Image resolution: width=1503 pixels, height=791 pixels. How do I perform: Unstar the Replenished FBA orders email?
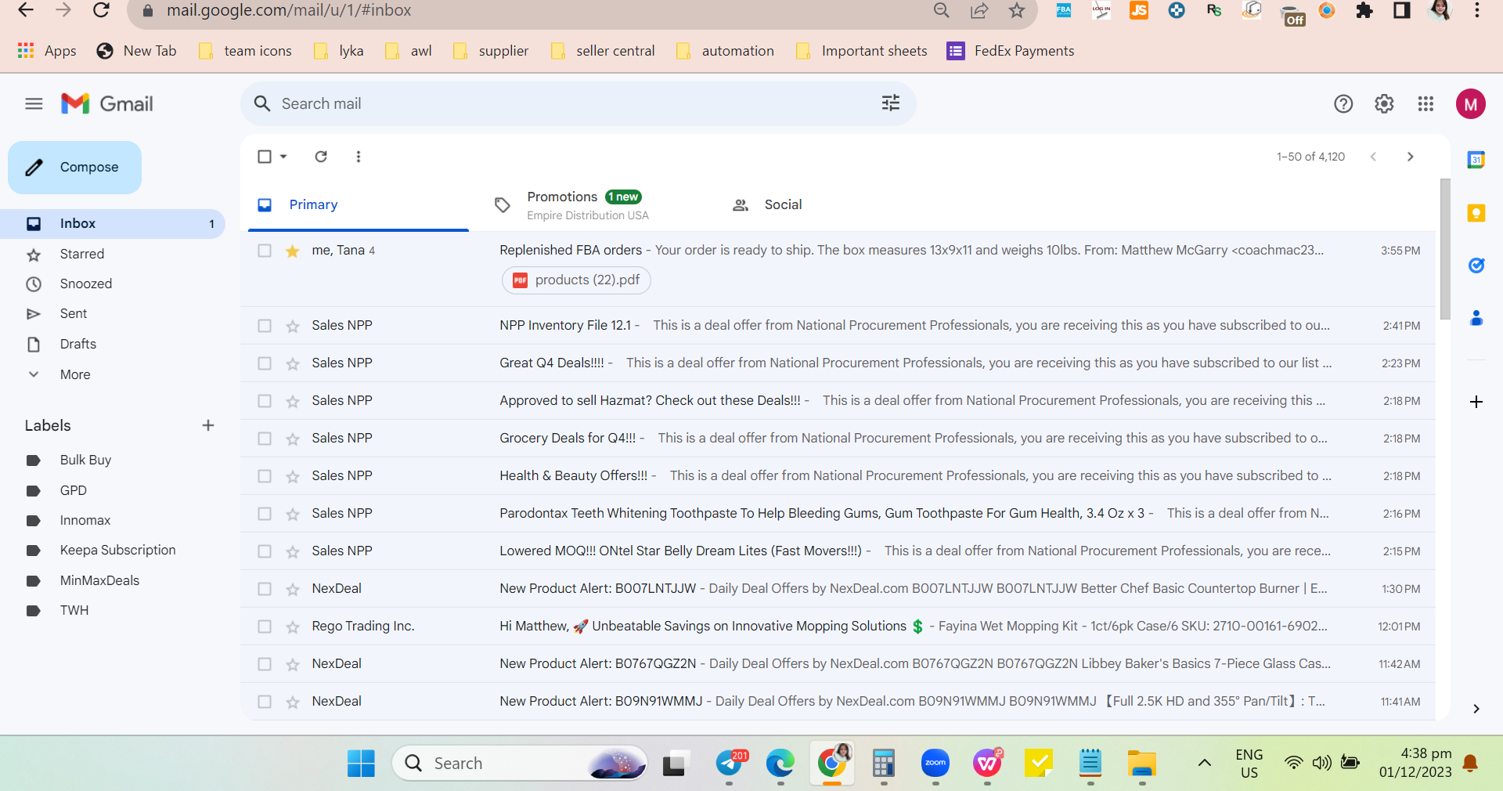point(293,251)
